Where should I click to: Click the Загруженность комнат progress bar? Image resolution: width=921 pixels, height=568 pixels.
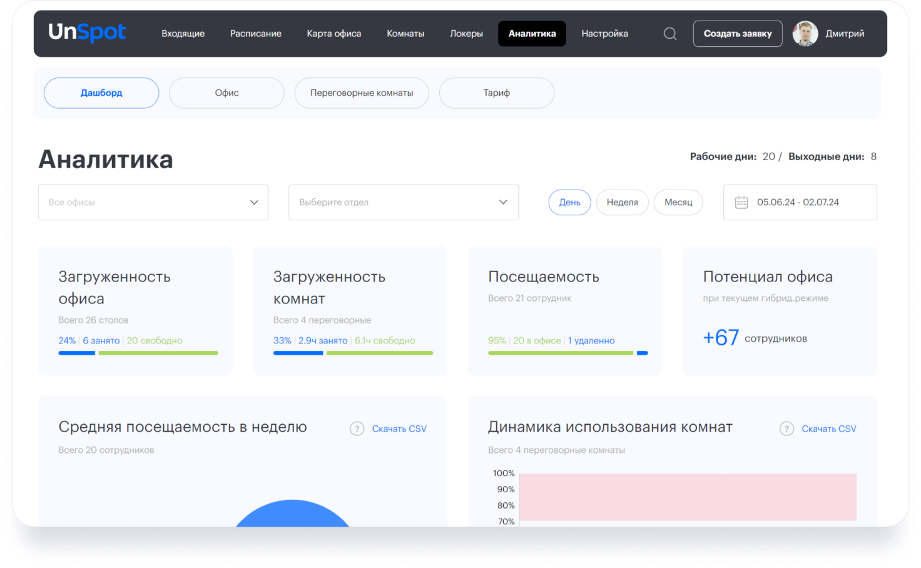[353, 353]
